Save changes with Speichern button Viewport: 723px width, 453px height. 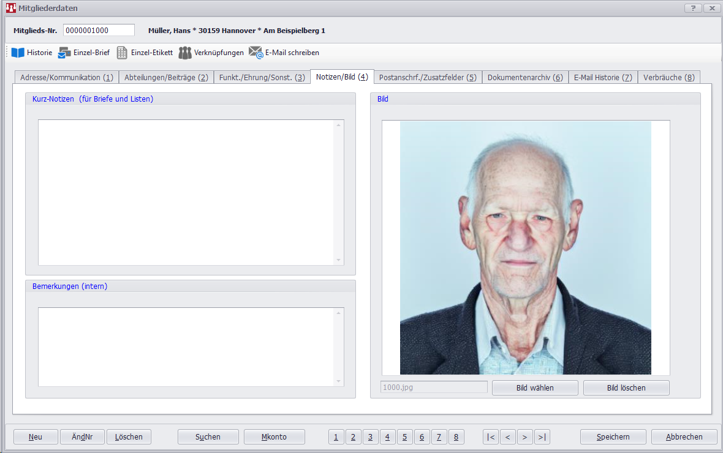tap(613, 436)
